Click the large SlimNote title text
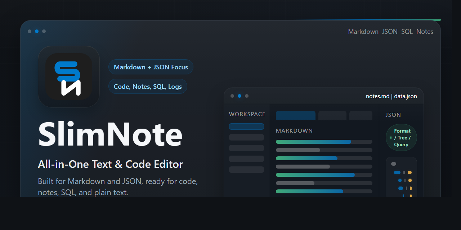This screenshot has height=230, width=461. tap(110, 134)
